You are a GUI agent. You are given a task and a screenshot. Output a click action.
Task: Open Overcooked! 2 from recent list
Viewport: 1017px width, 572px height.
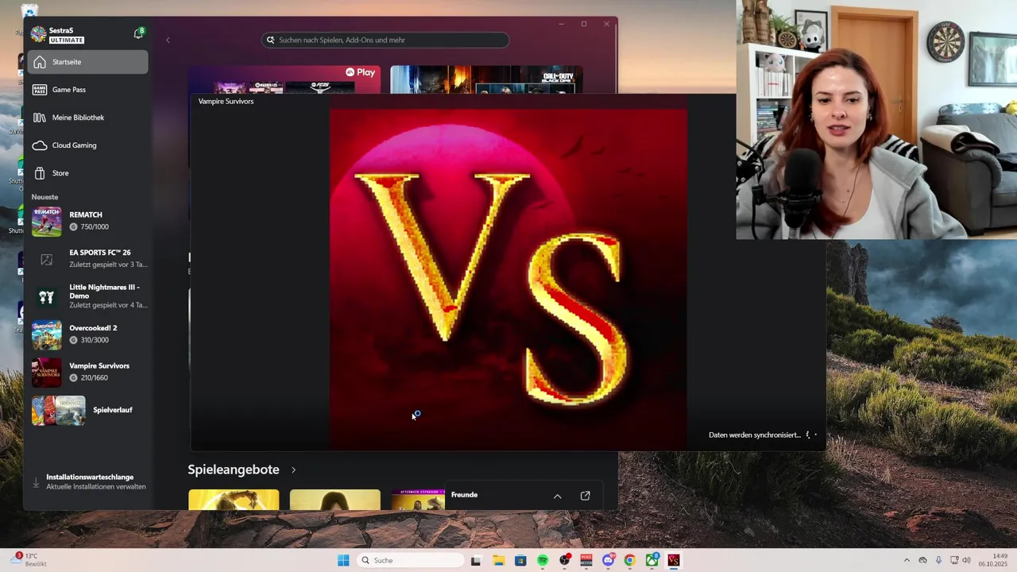coord(89,334)
